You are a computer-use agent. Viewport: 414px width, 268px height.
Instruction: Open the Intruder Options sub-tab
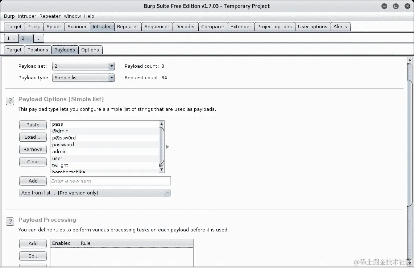(x=90, y=50)
